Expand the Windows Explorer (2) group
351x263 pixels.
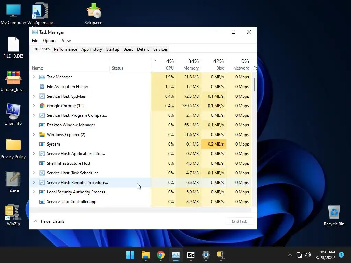(34, 135)
